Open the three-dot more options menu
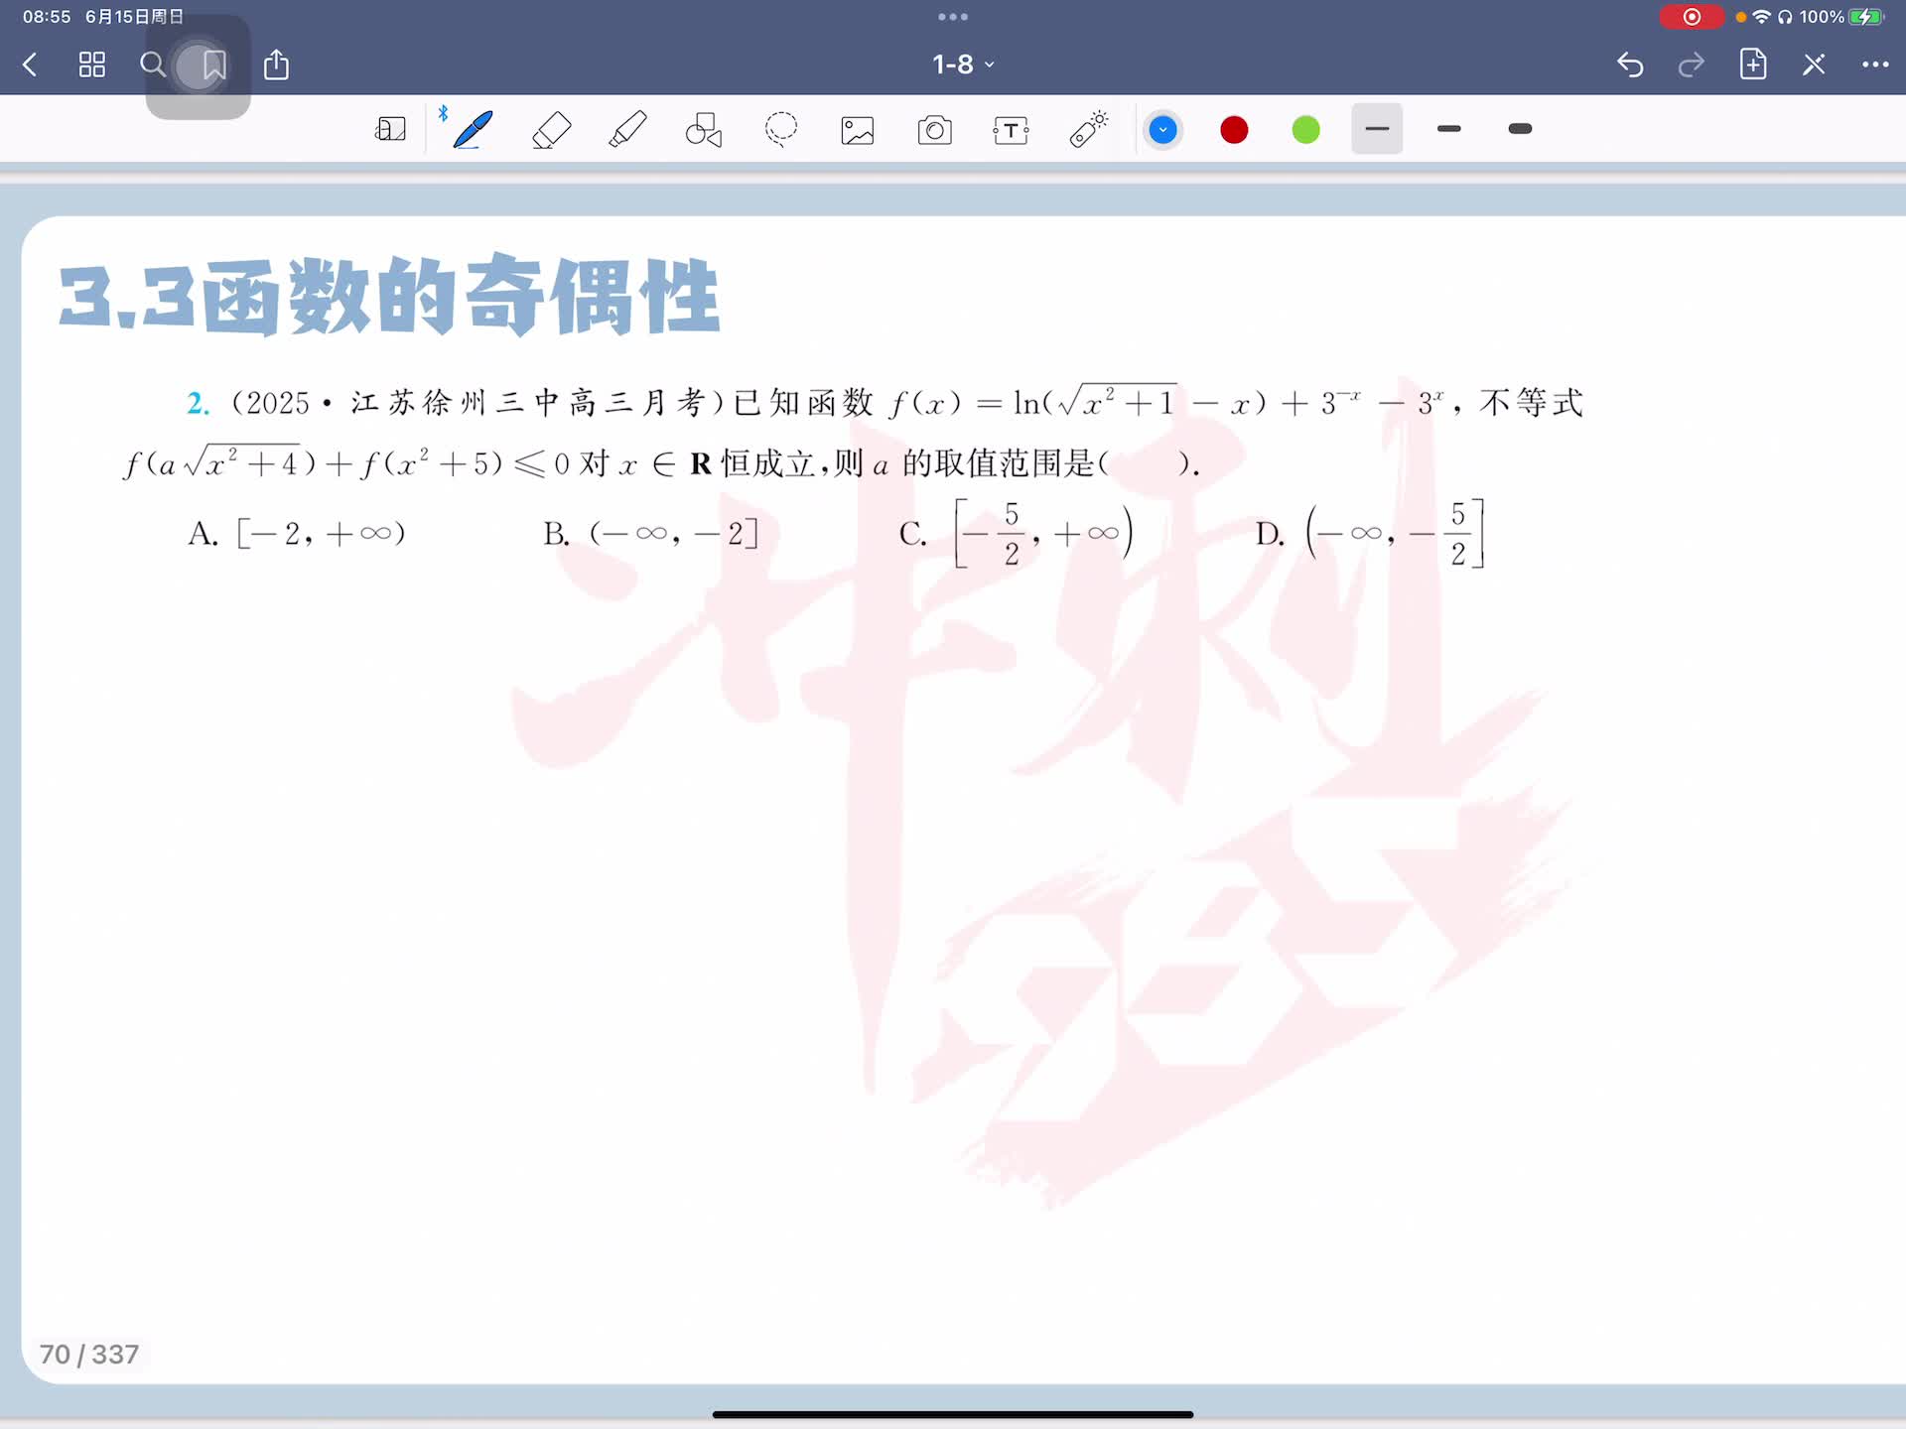Image resolution: width=1906 pixels, height=1429 pixels. (1874, 65)
